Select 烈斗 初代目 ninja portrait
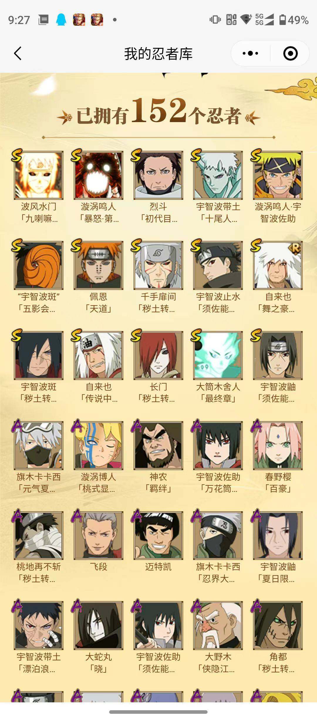Image resolution: width=317 pixels, height=722 pixels. (158, 175)
